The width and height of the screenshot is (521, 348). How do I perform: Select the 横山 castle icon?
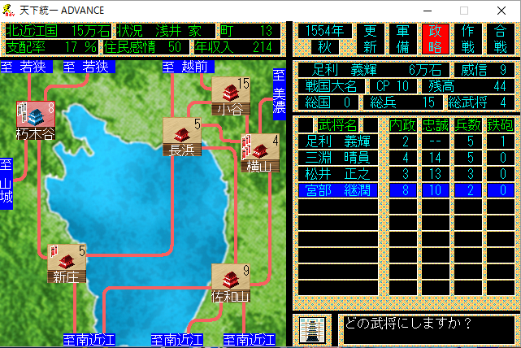tap(260, 153)
